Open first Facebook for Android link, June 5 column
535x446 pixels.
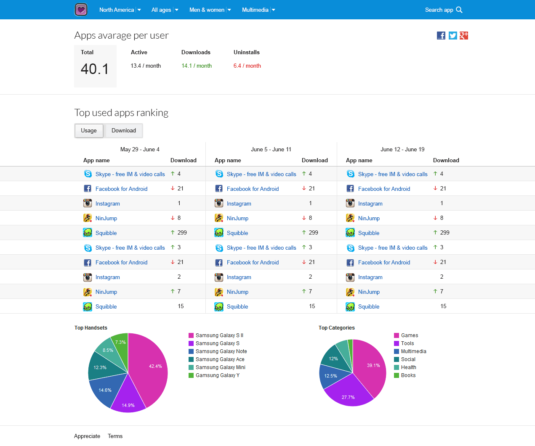point(253,189)
